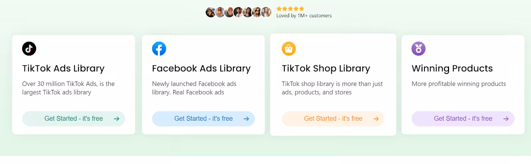531x164 pixels.
Task: Select the 'More profitable winning products' description
Action: [459, 84]
